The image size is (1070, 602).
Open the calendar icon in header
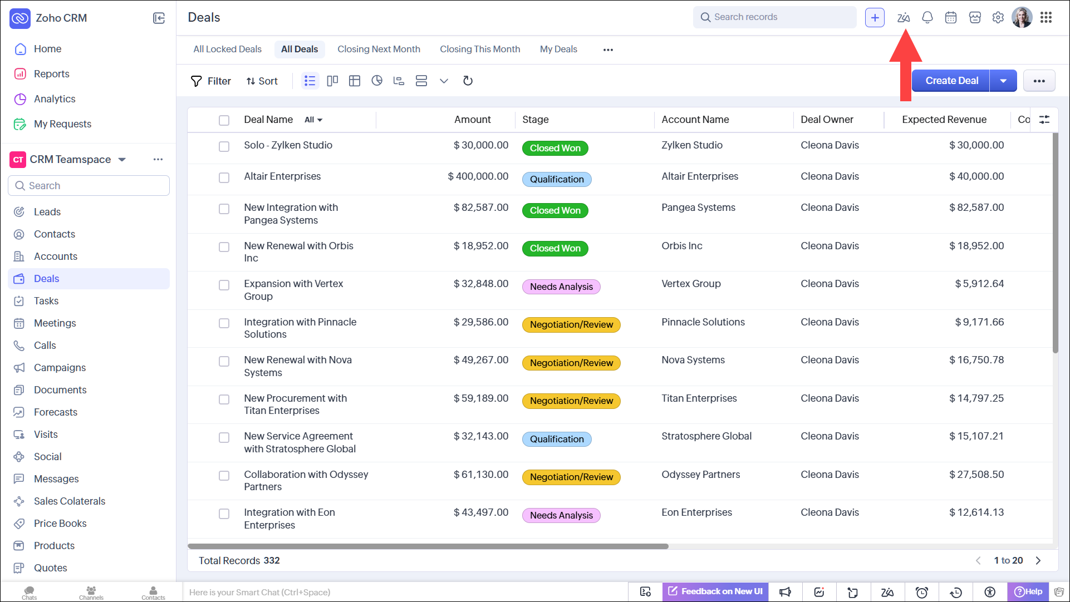coord(951,17)
